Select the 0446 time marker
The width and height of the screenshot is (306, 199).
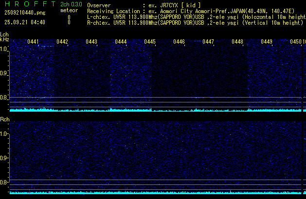coord(179,42)
